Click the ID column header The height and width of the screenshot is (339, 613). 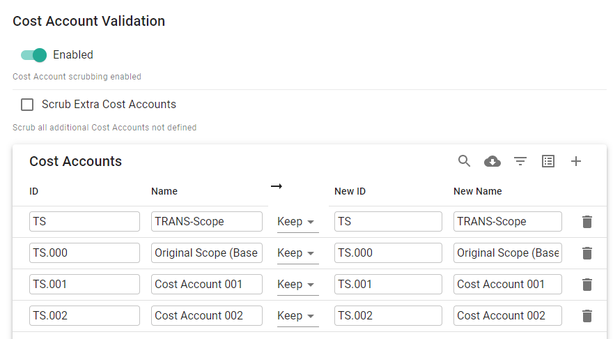click(34, 191)
